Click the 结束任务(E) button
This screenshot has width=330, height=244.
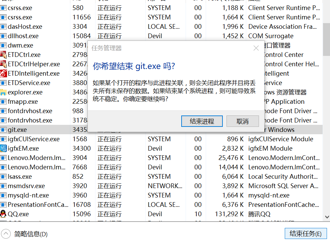306,234
